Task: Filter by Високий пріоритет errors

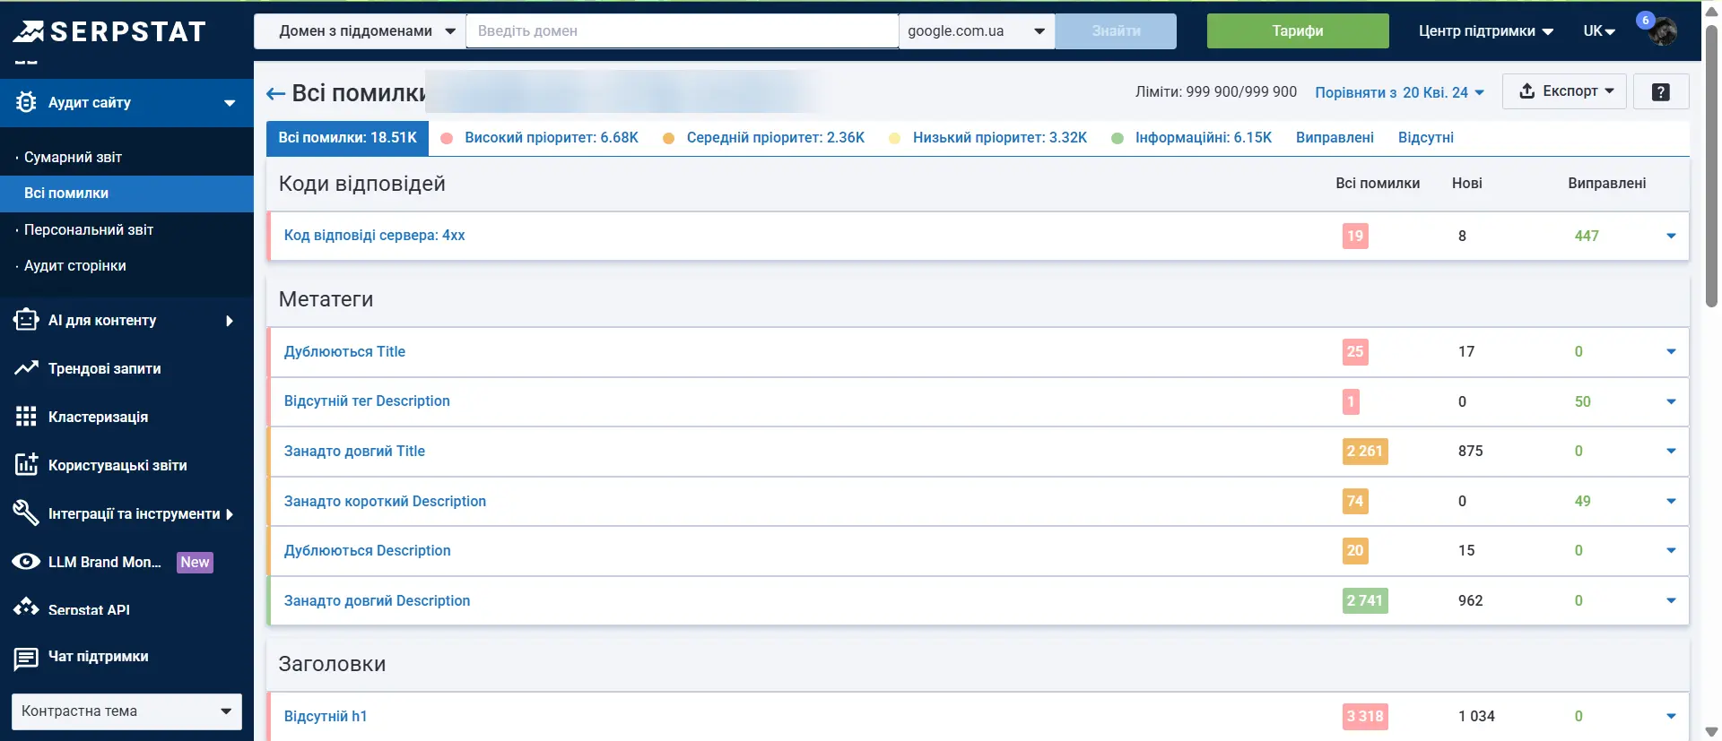Action: click(551, 138)
